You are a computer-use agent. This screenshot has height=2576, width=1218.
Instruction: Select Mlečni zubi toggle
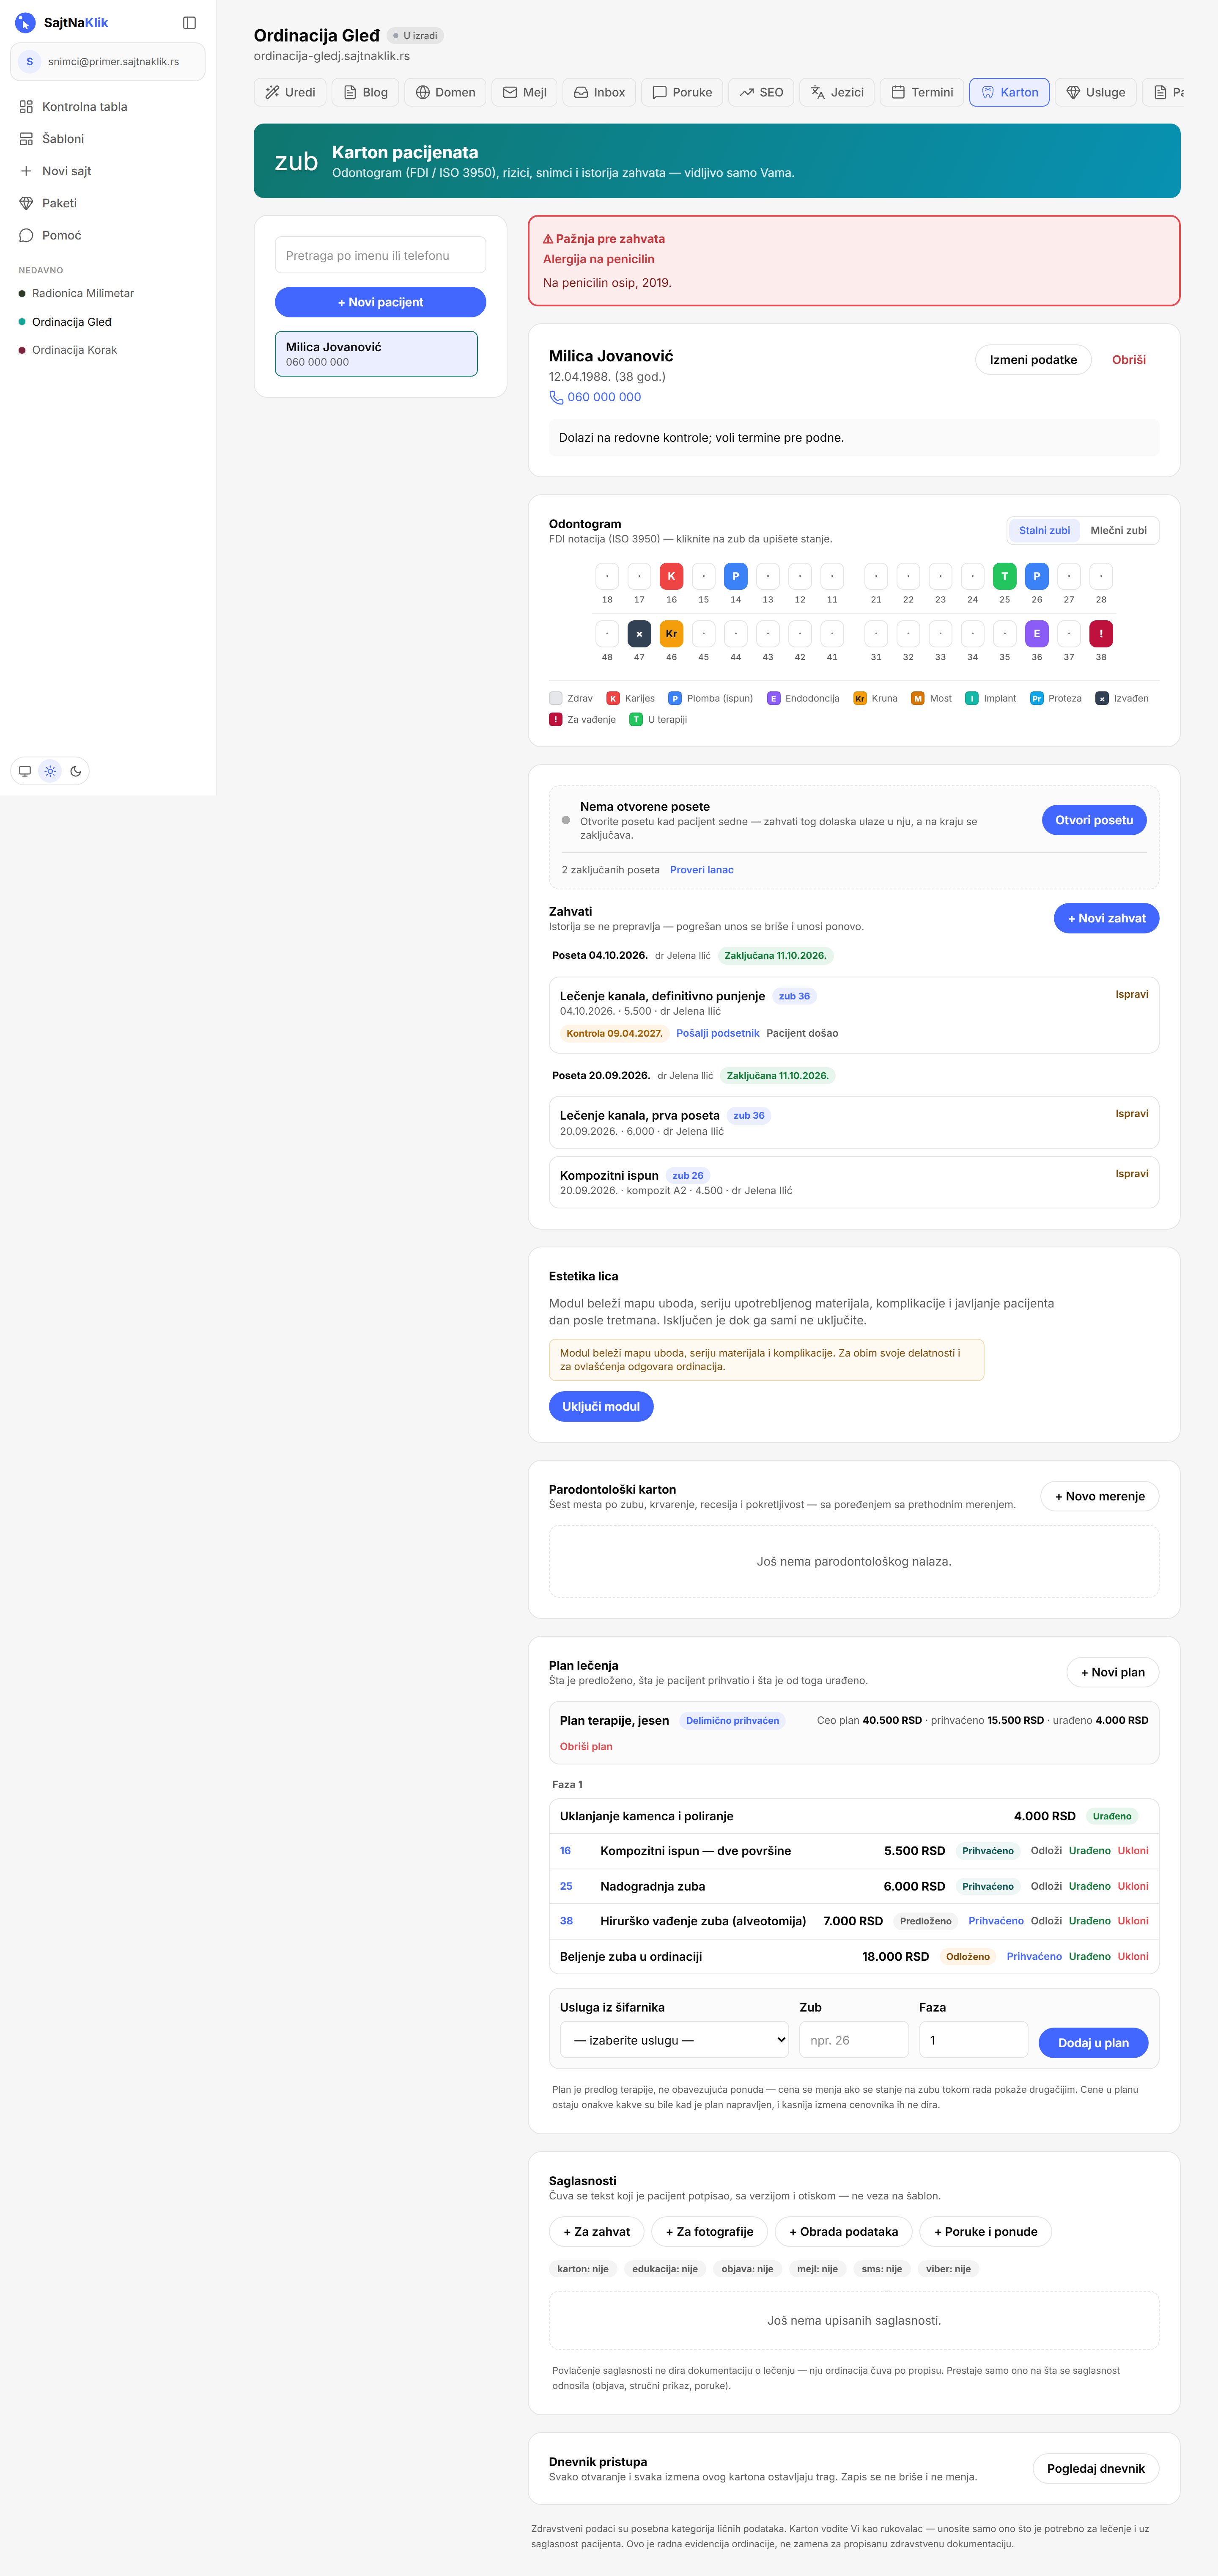1118,530
